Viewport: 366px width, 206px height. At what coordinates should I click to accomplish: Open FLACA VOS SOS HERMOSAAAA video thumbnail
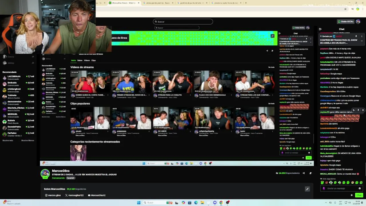[x=214, y=82]
